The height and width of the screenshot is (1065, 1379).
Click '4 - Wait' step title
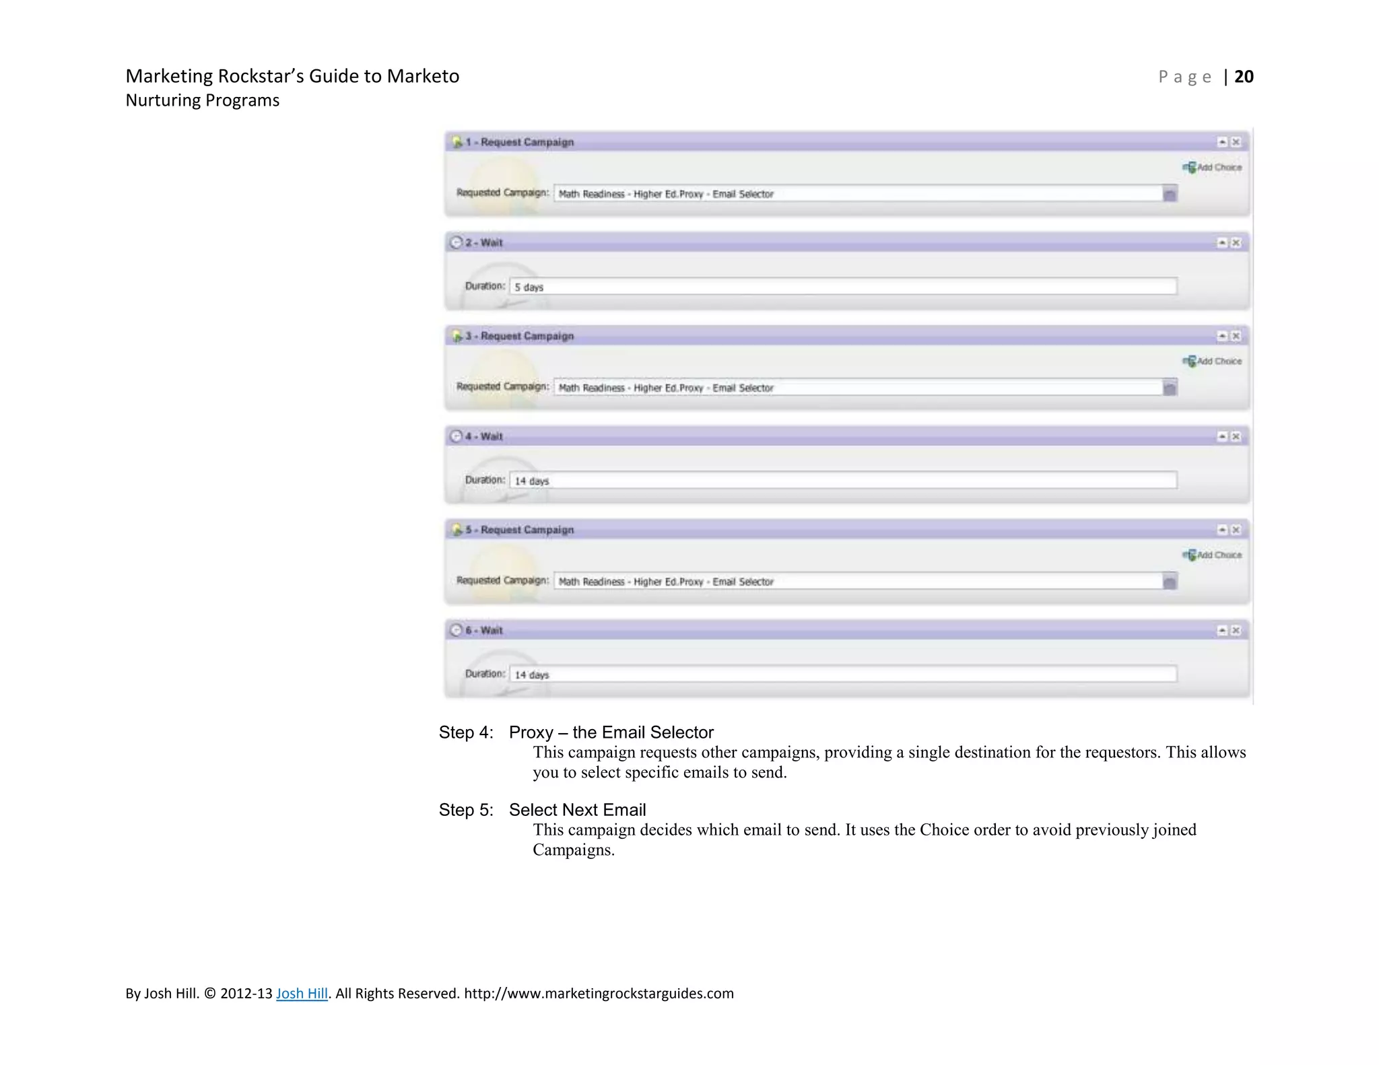484,436
